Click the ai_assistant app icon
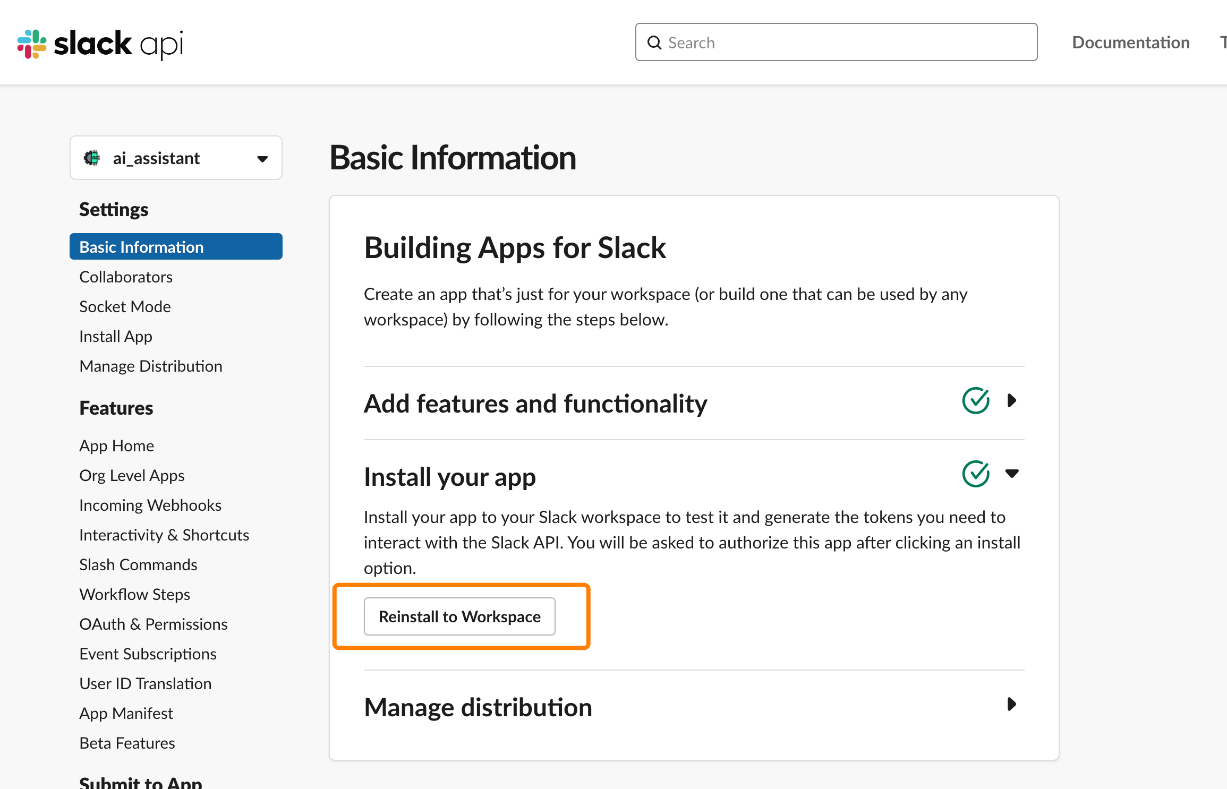The image size is (1227, 789). (92, 158)
